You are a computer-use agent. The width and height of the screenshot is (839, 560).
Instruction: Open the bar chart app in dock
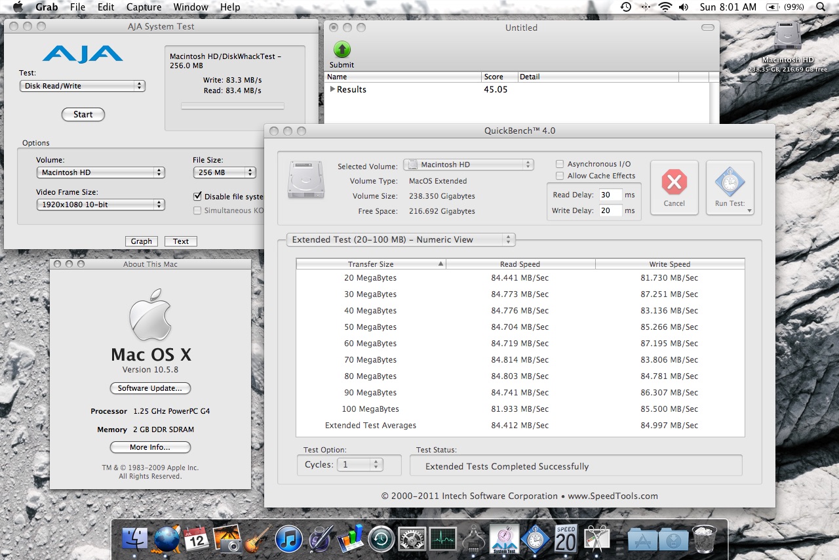(x=350, y=539)
